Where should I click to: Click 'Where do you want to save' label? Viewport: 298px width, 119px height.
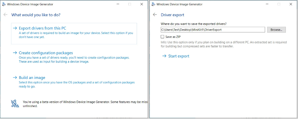194,24
